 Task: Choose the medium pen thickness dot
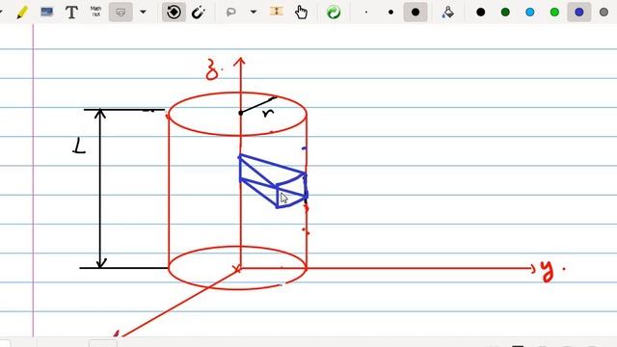(390, 13)
